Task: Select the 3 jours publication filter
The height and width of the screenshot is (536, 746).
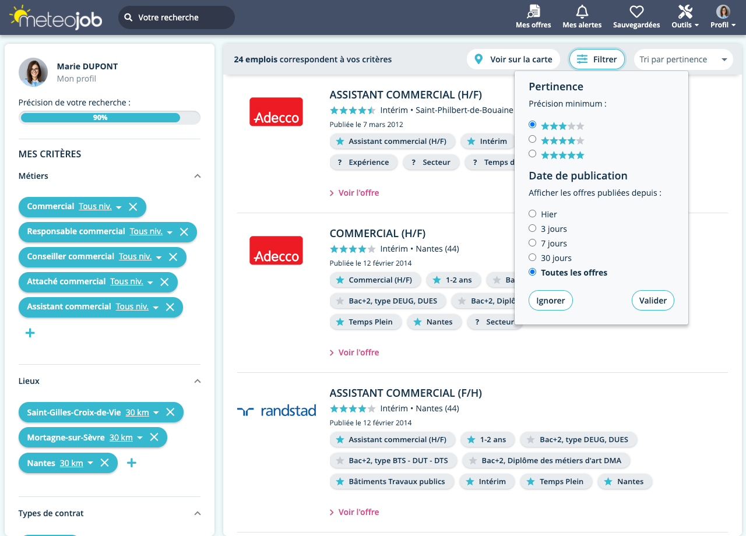Action: (532, 228)
